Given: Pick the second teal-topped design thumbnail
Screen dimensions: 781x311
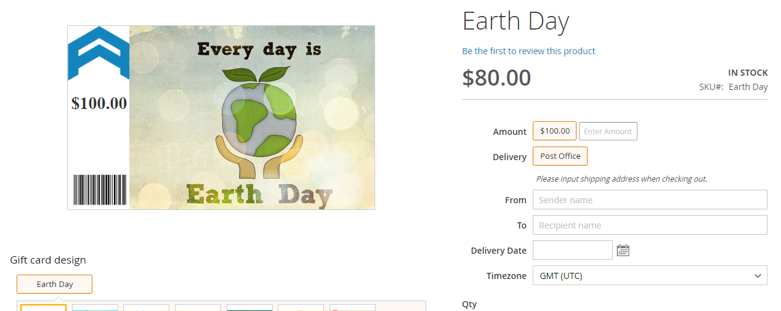Looking at the screenshot, I should click(x=95, y=307).
